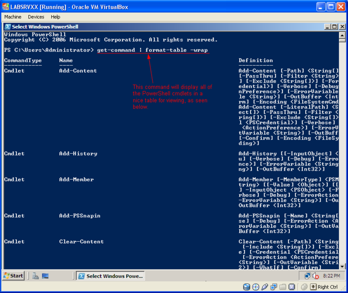The width and height of the screenshot is (348, 293).
Task: Click the Add-Member name entry
Action: point(77,180)
